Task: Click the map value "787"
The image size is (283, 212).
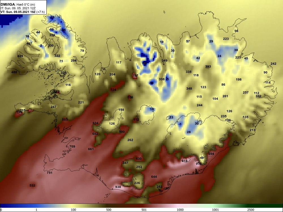Action: tap(135, 75)
